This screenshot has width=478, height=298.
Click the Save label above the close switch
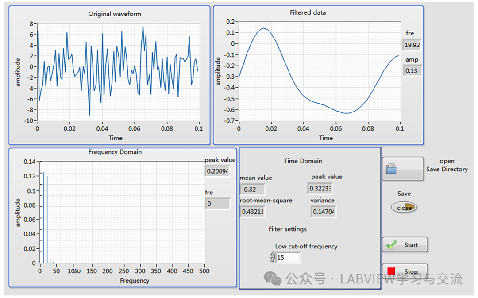coord(404,194)
